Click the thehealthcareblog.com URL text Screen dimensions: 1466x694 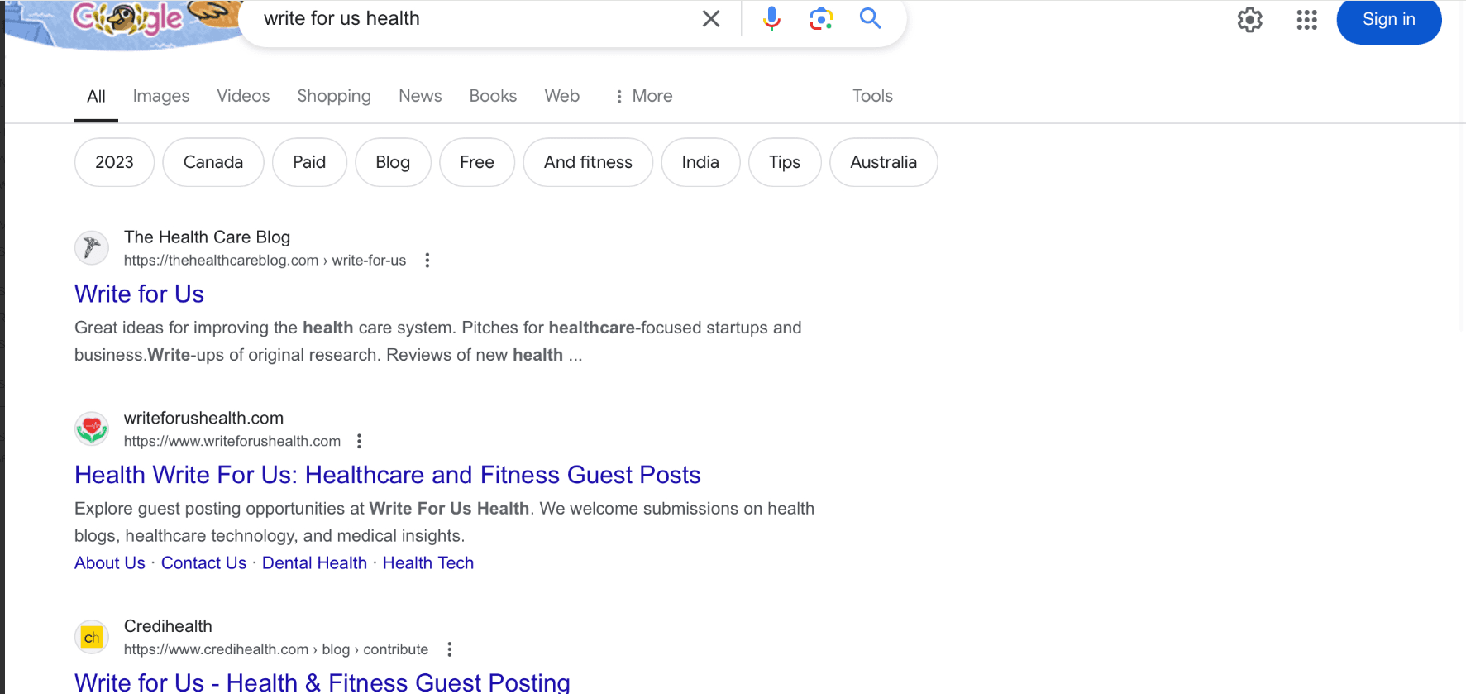click(265, 261)
